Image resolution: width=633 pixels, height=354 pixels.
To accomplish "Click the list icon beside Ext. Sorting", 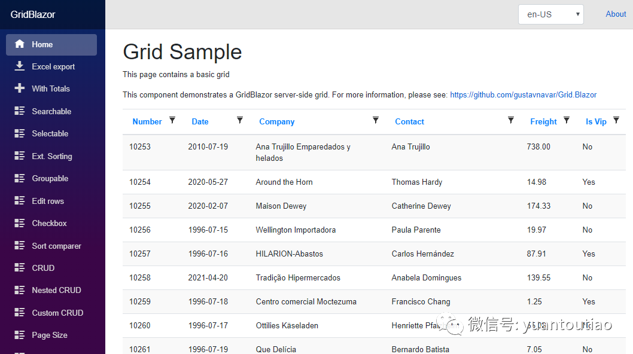I will click(x=19, y=156).
